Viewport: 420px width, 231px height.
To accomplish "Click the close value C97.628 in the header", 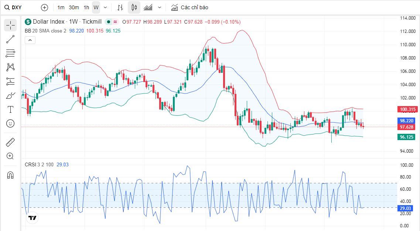I will [194, 22].
